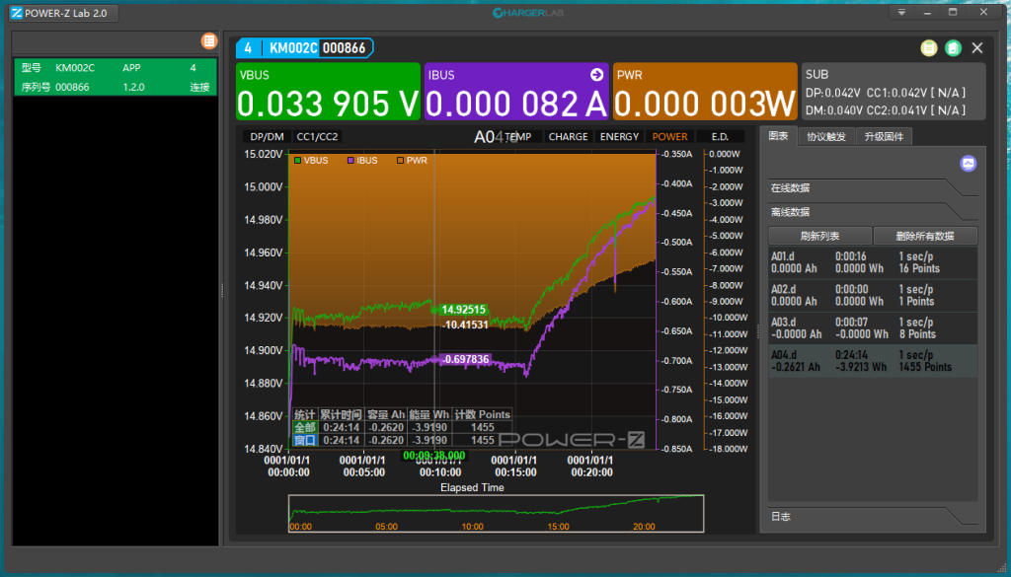Expand the 在线数据 section
Image resolution: width=1011 pixels, height=577 pixels.
(x=873, y=188)
